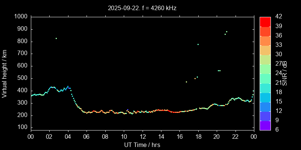Click the yellow-green 27–30 dB colorbar band
Viewport: 301px width, 150px height.
[x=265, y=59]
